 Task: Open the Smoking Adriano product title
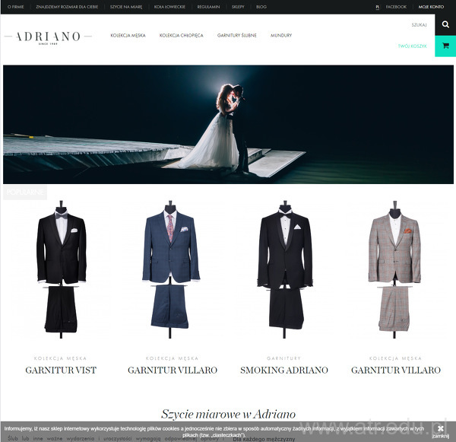click(284, 370)
